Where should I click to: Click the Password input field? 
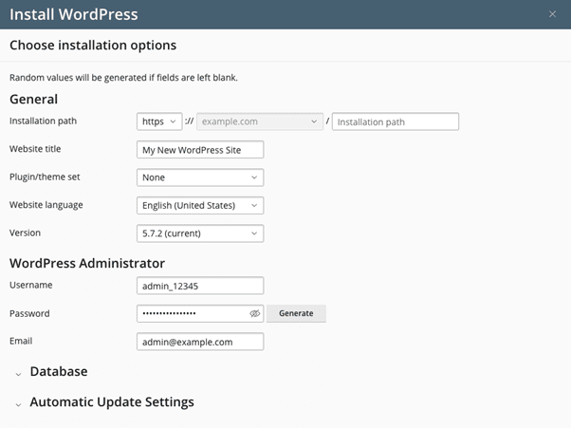point(193,313)
